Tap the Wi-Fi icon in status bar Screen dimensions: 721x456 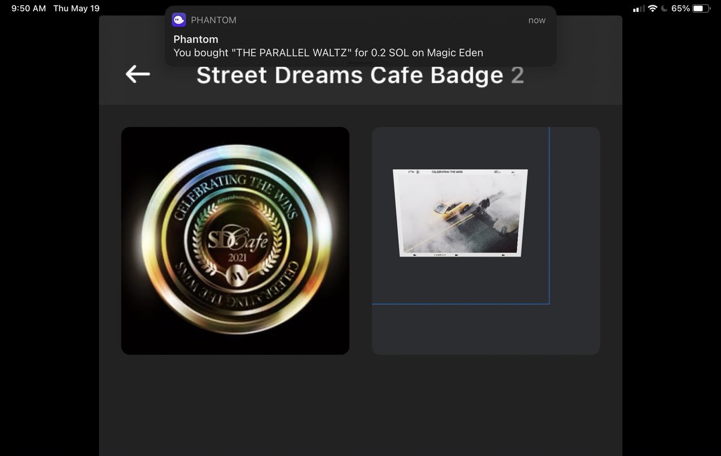[x=653, y=8]
